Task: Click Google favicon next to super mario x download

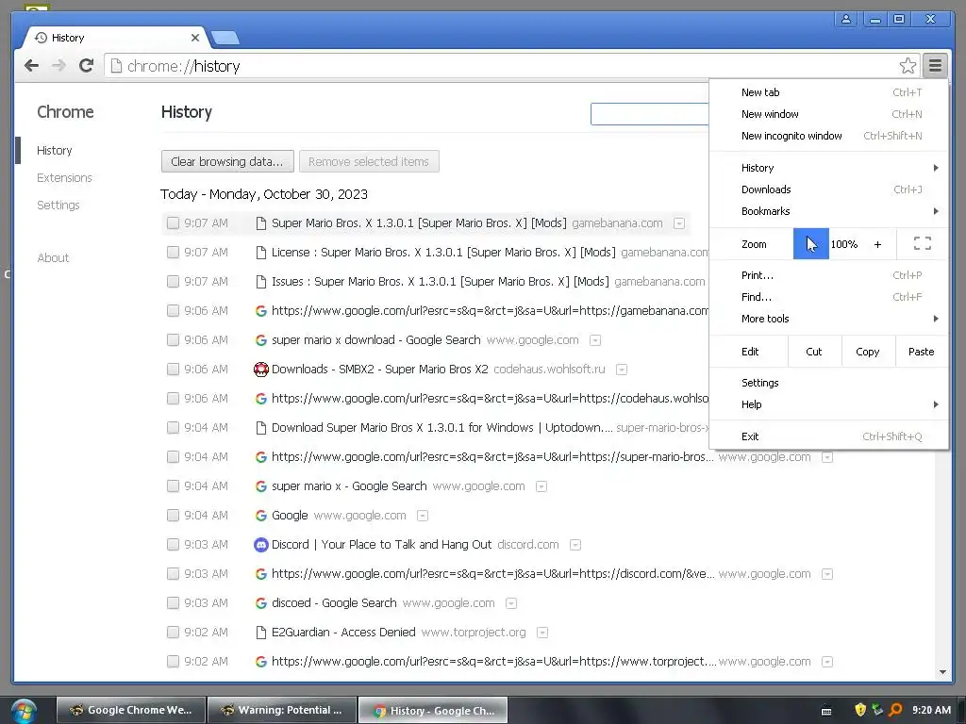Action: pos(261,340)
